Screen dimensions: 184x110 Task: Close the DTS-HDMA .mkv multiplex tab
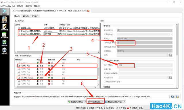(88, 11)
